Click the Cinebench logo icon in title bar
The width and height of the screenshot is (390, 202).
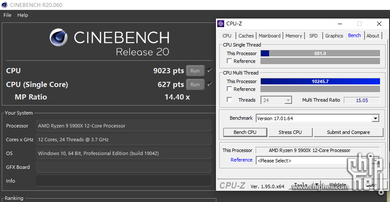[x=4, y=5]
